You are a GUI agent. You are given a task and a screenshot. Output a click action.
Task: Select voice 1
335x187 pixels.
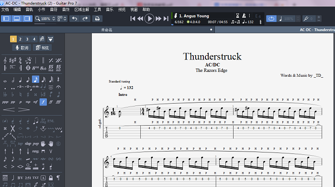(13, 39)
